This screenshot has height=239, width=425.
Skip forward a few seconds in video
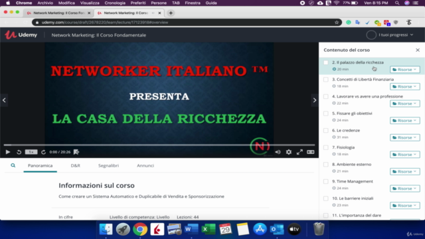[43, 152]
